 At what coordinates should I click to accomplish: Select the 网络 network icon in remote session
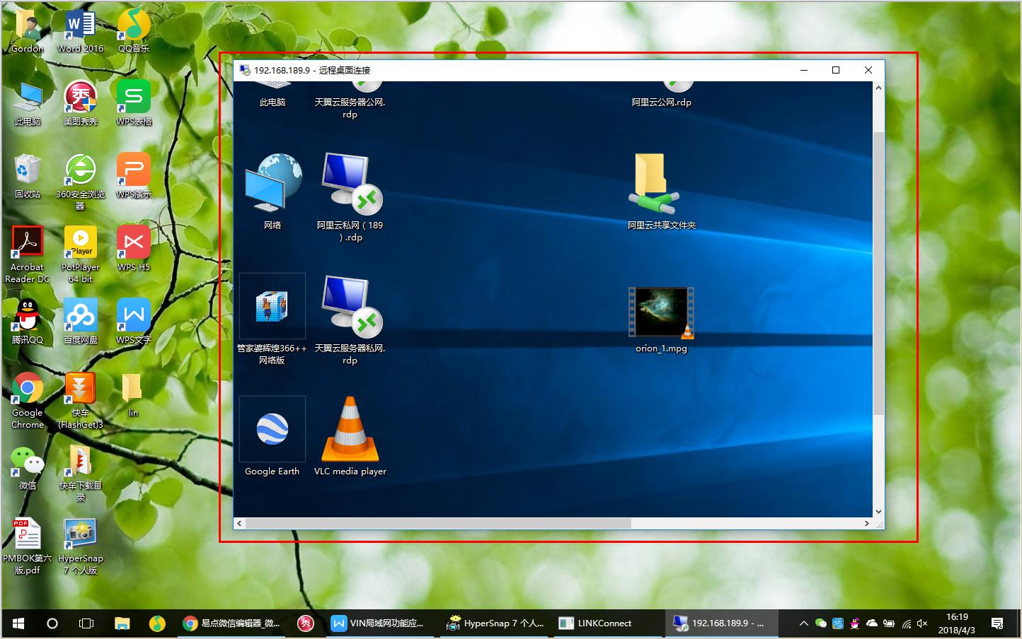tap(272, 185)
